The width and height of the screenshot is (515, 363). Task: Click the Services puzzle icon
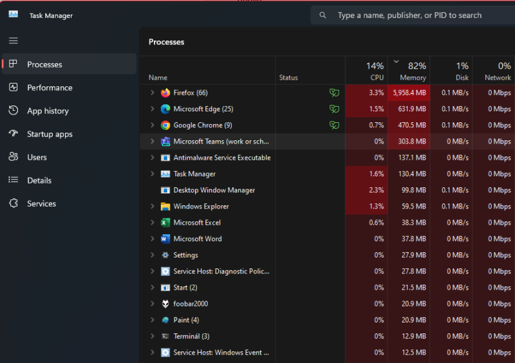[x=13, y=203]
